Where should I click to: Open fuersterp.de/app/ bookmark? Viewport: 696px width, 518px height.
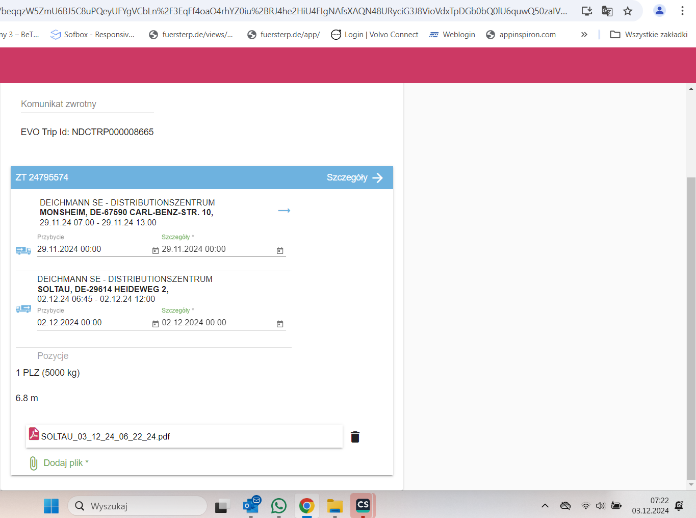(283, 35)
